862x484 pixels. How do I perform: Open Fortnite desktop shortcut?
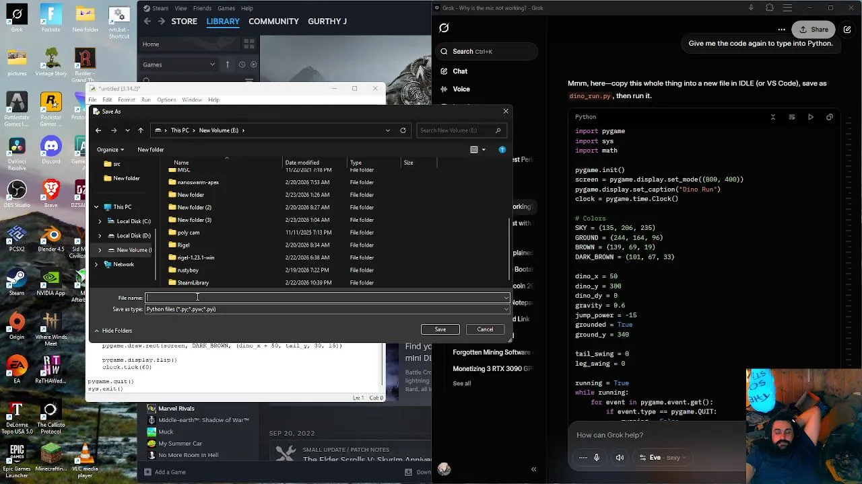(x=51, y=19)
